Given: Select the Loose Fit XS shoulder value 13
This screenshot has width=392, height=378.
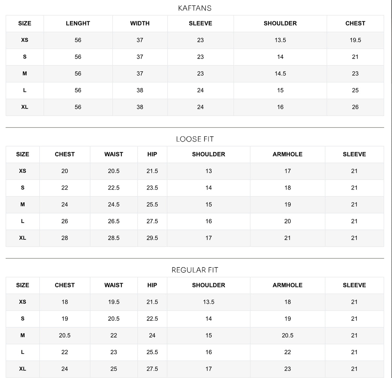Looking at the screenshot, I should pyautogui.click(x=209, y=171).
